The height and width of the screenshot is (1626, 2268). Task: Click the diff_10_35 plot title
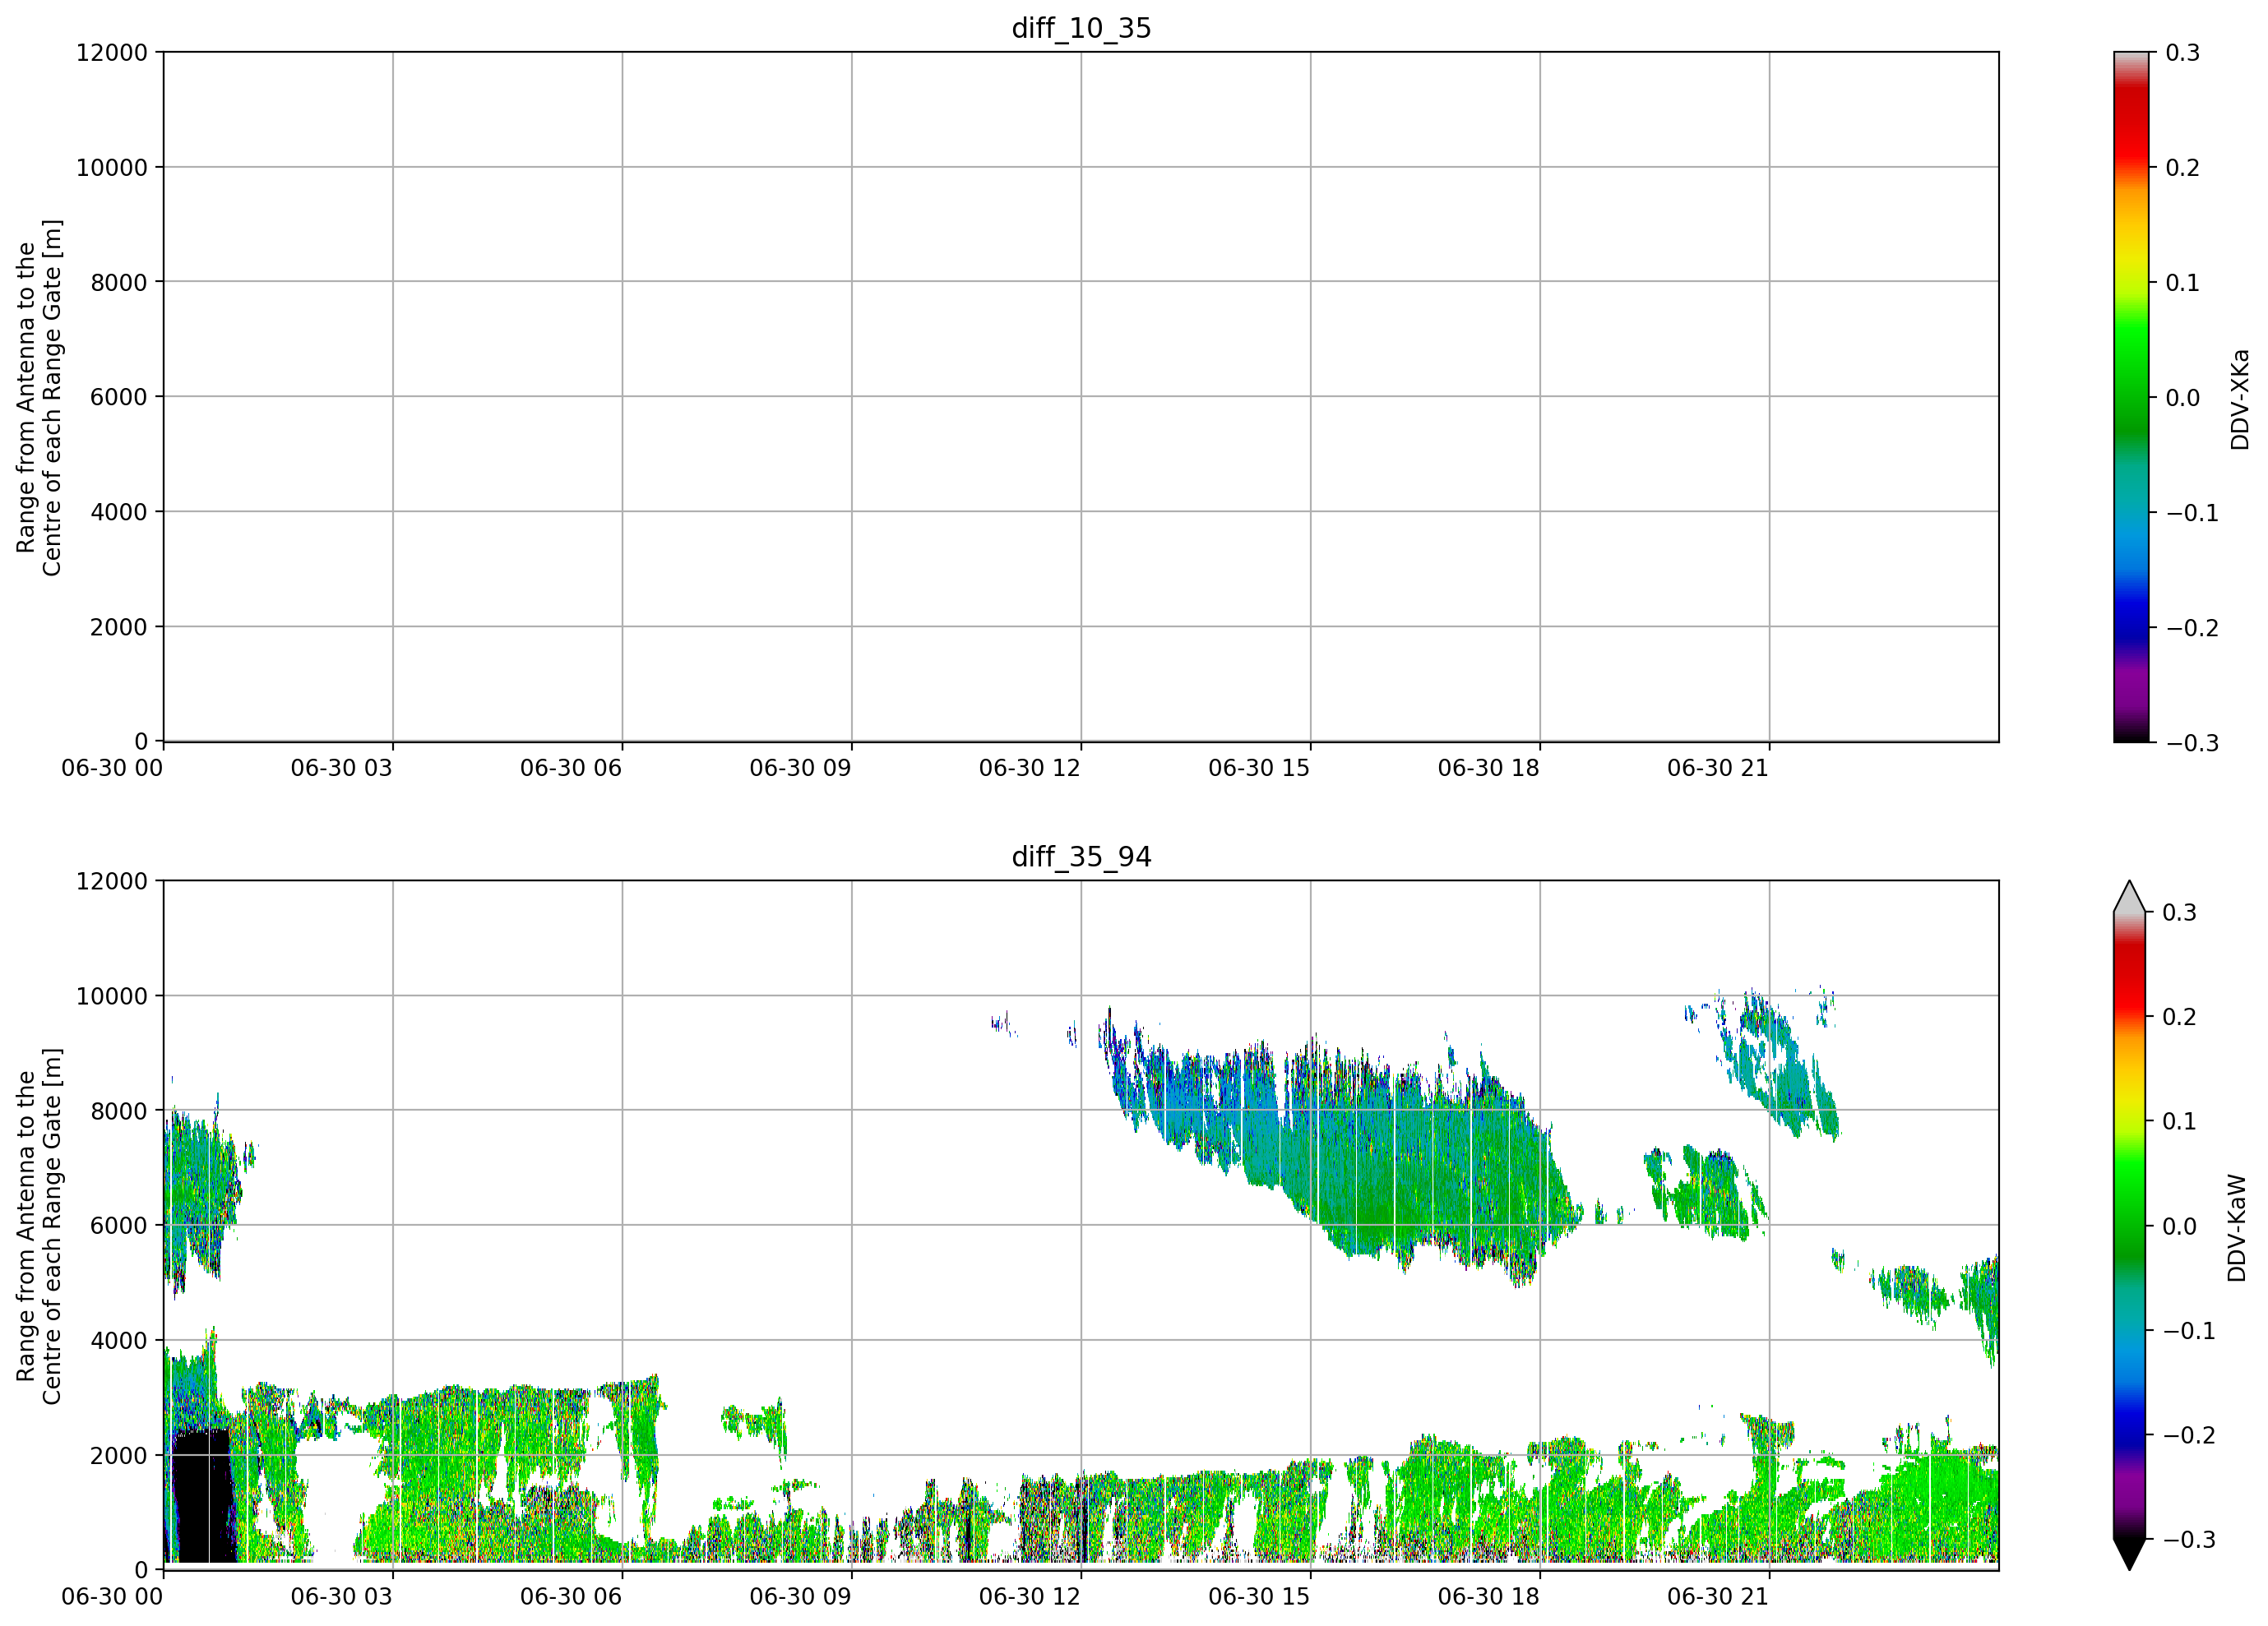click(x=1081, y=28)
